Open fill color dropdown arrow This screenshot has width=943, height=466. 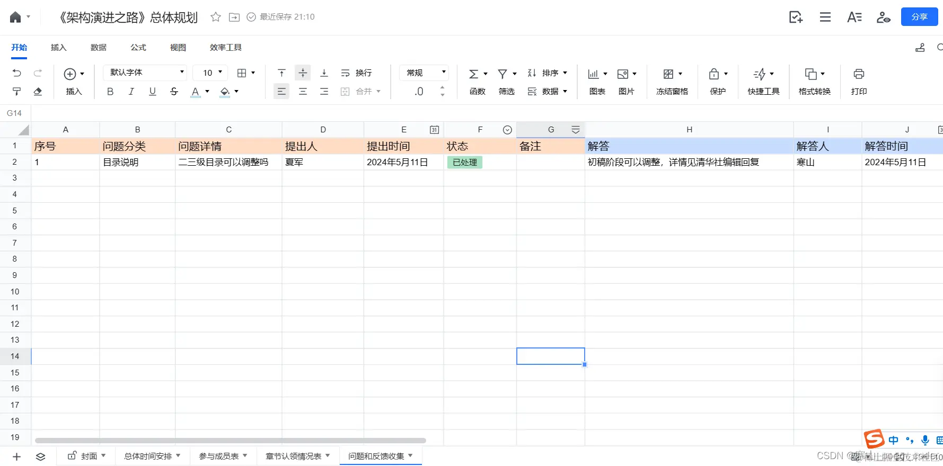tap(236, 92)
